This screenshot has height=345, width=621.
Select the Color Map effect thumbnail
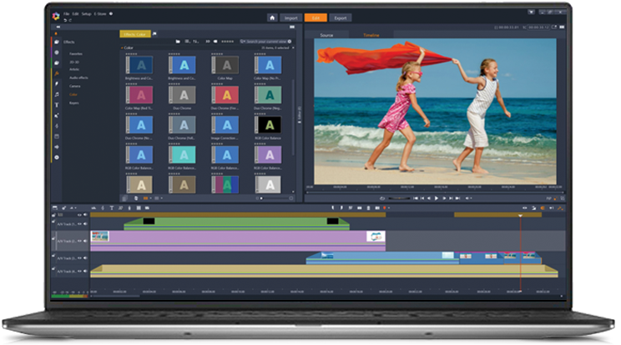[x=225, y=65]
